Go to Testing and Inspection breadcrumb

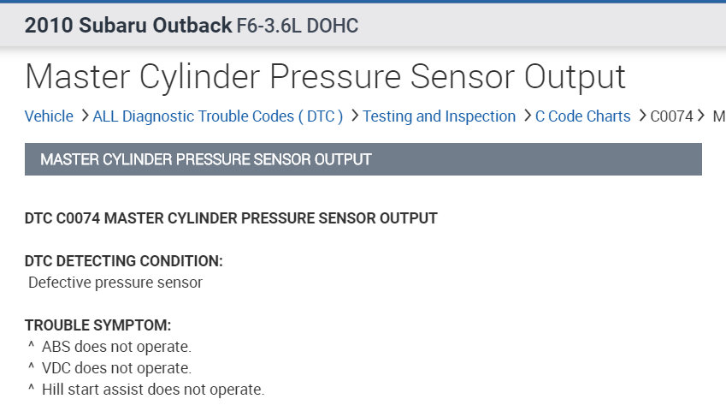point(439,116)
